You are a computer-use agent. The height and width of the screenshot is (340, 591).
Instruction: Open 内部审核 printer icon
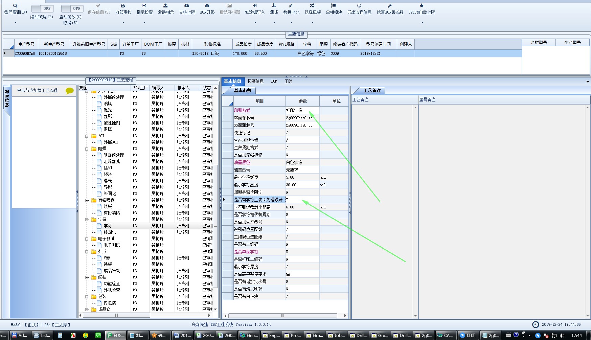pos(123,9)
